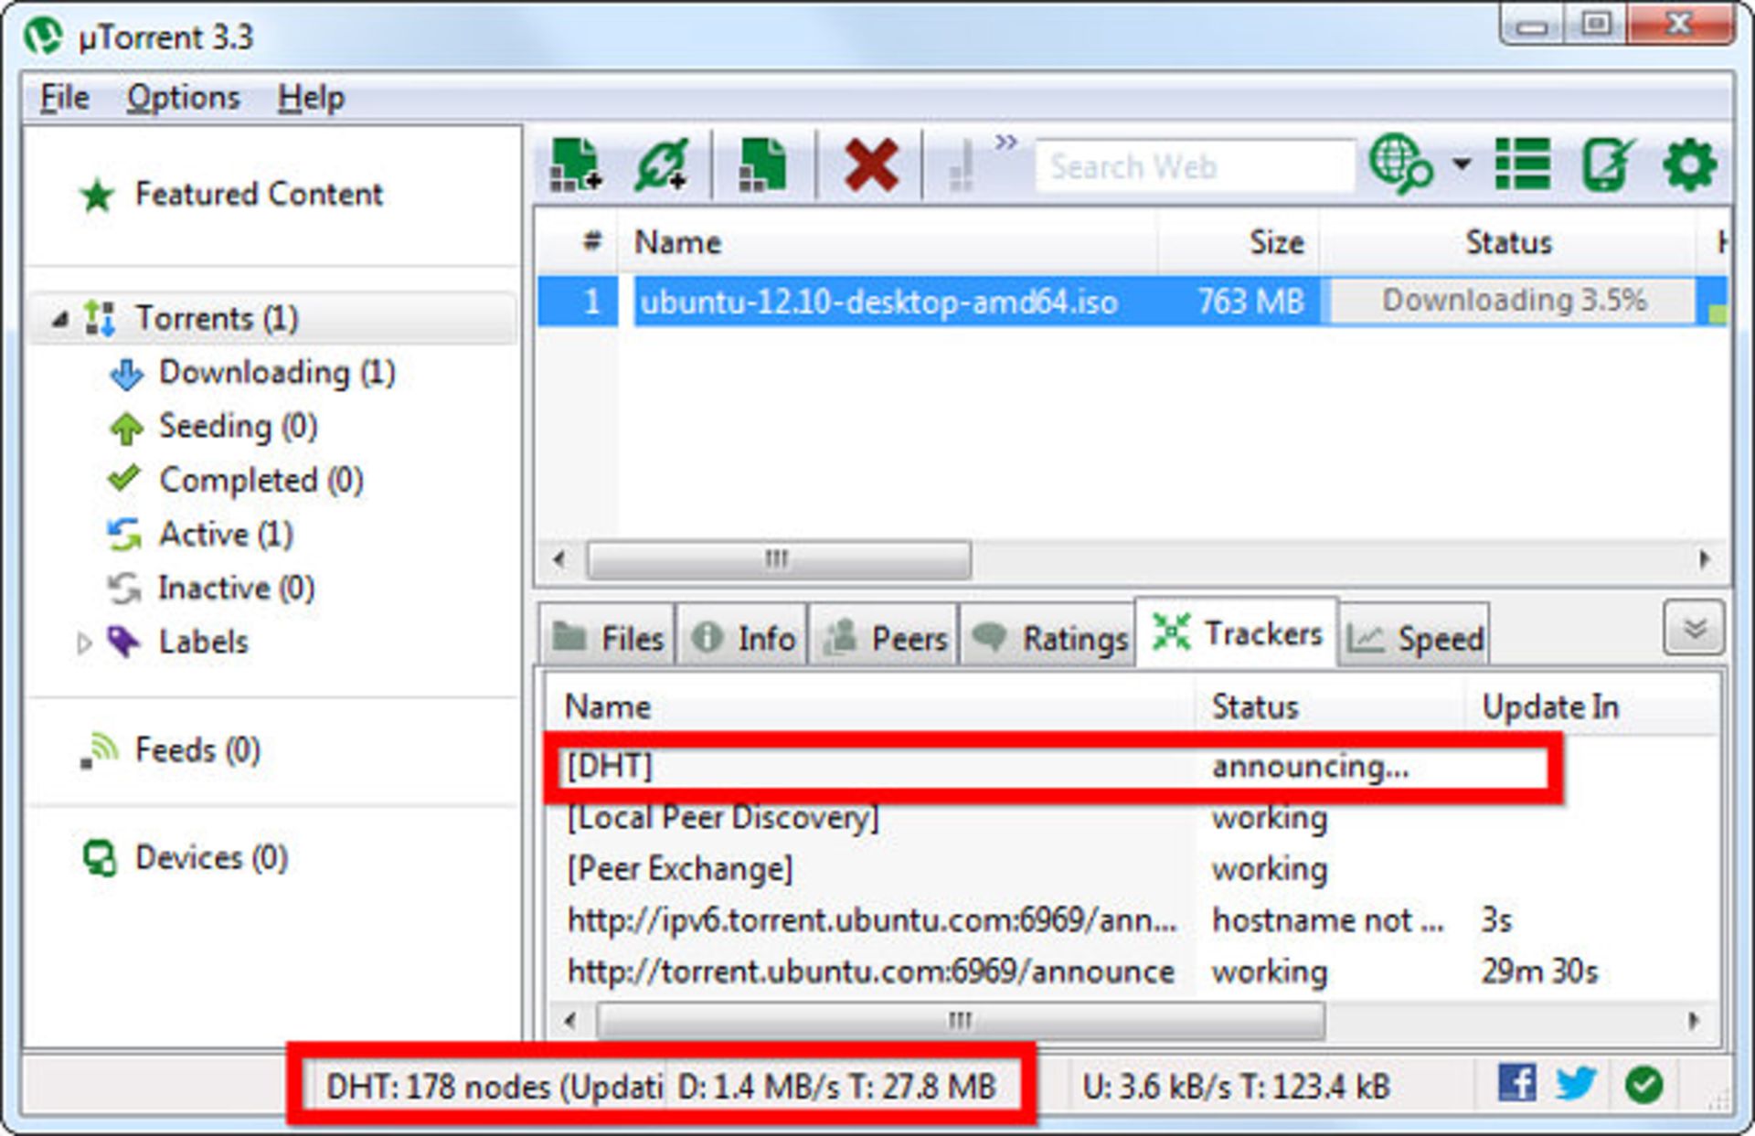Open the Help menu
1755x1136 pixels.
click(311, 97)
